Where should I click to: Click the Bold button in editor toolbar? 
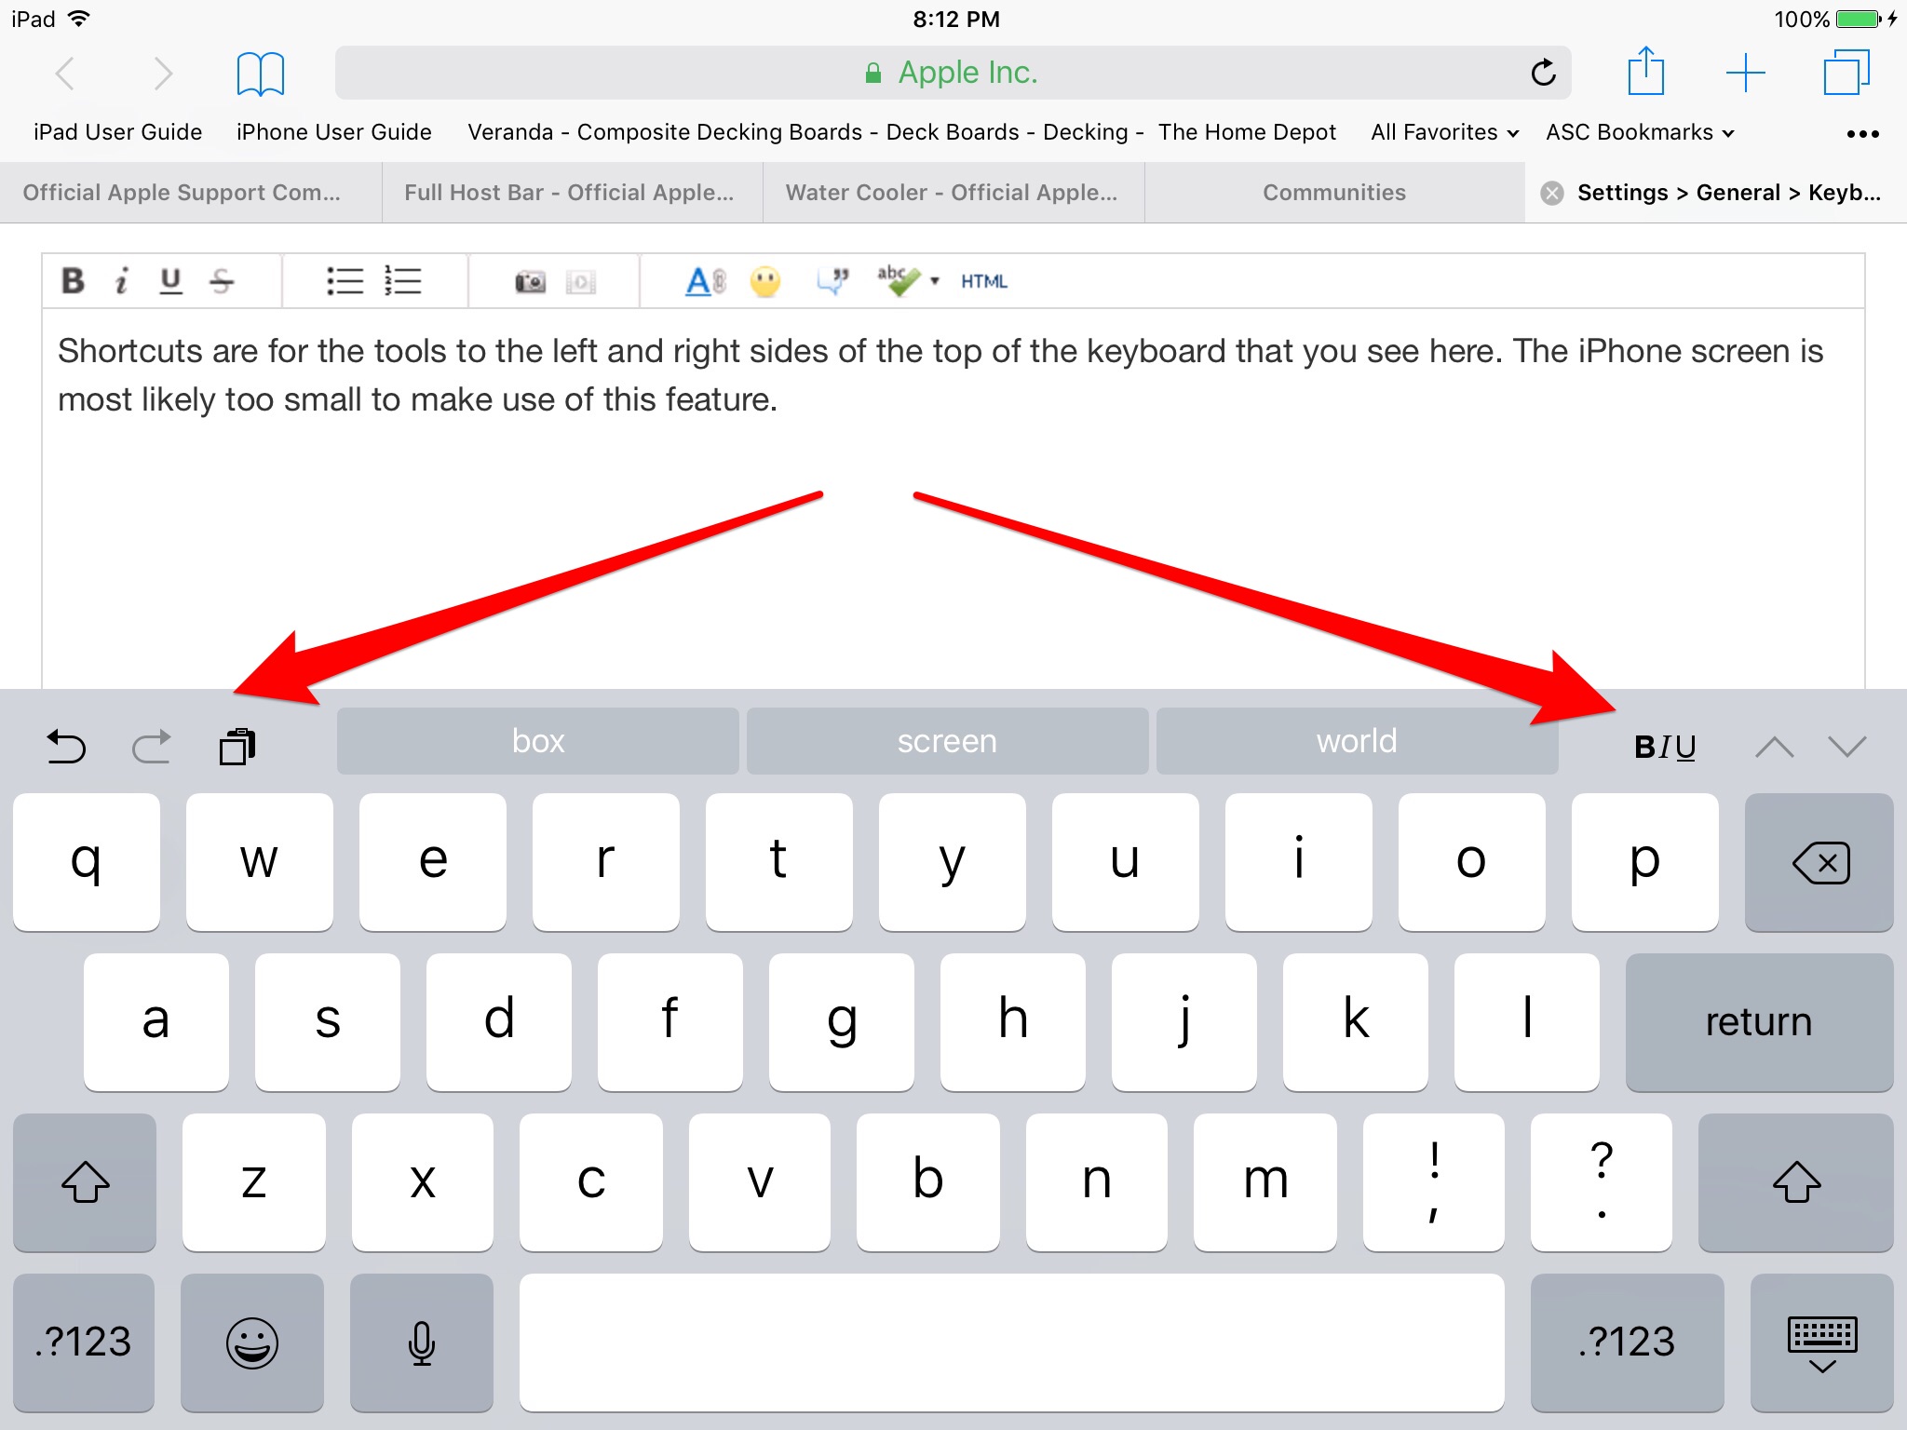coord(73,280)
